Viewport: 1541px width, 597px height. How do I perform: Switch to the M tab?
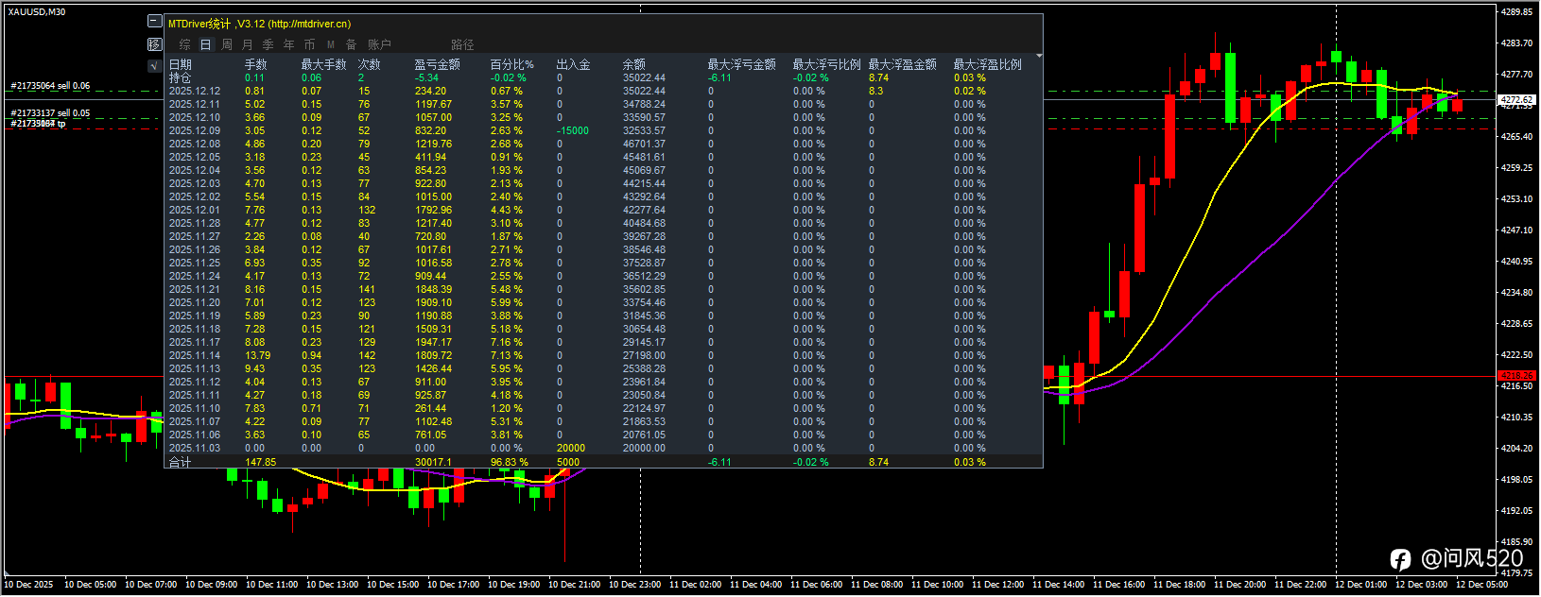tap(331, 44)
